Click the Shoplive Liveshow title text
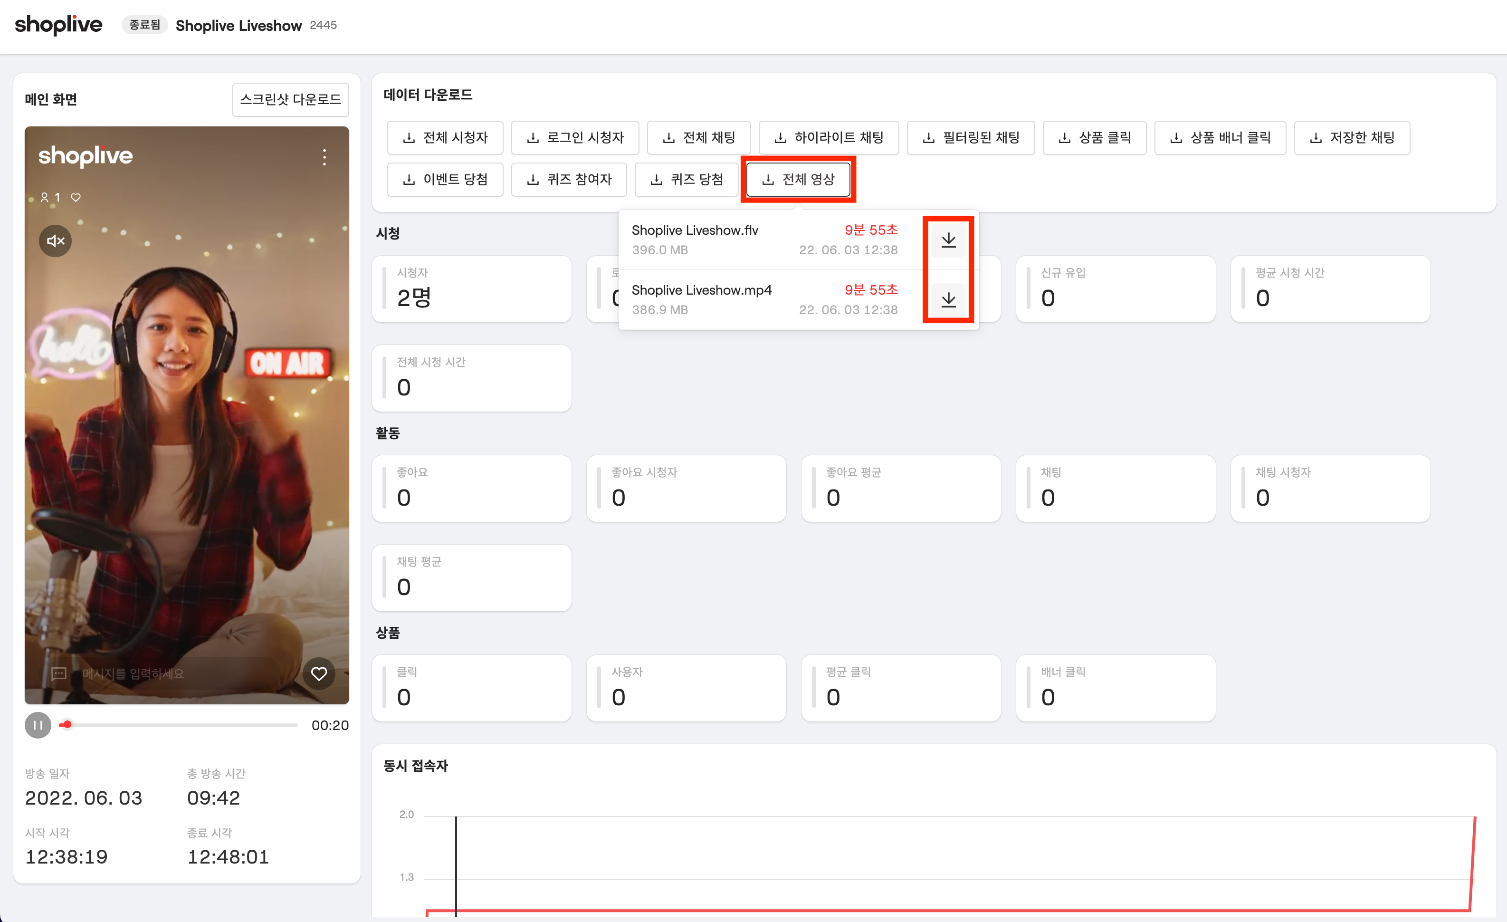This screenshot has height=922, width=1507. coord(238,26)
